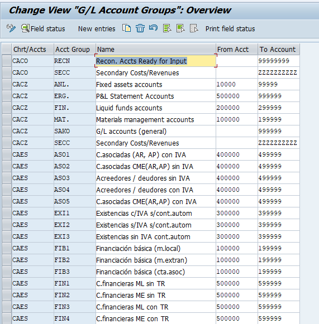Select row marker for CACO SECC
This screenshot has height=324, width=319.
tap(7, 72)
